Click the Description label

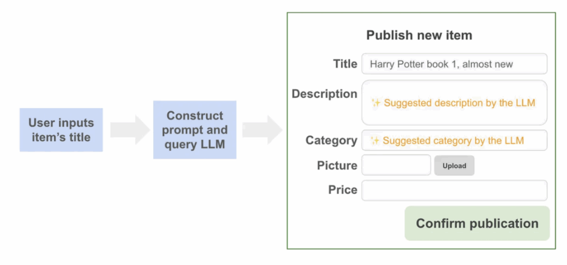point(324,94)
